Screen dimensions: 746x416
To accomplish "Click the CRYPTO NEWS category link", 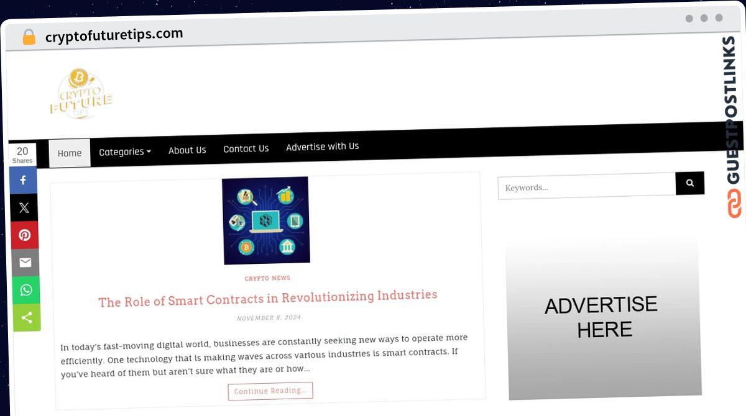I will pyautogui.click(x=267, y=278).
